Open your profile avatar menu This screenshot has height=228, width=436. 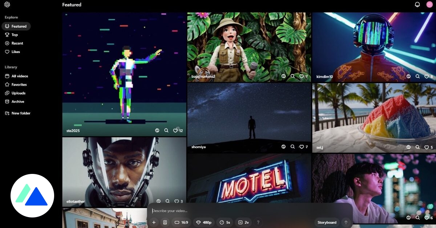[x=429, y=4]
